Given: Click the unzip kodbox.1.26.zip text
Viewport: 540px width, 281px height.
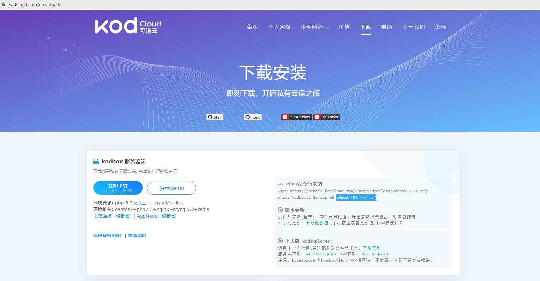Looking at the screenshot, I should pyautogui.click(x=302, y=197).
